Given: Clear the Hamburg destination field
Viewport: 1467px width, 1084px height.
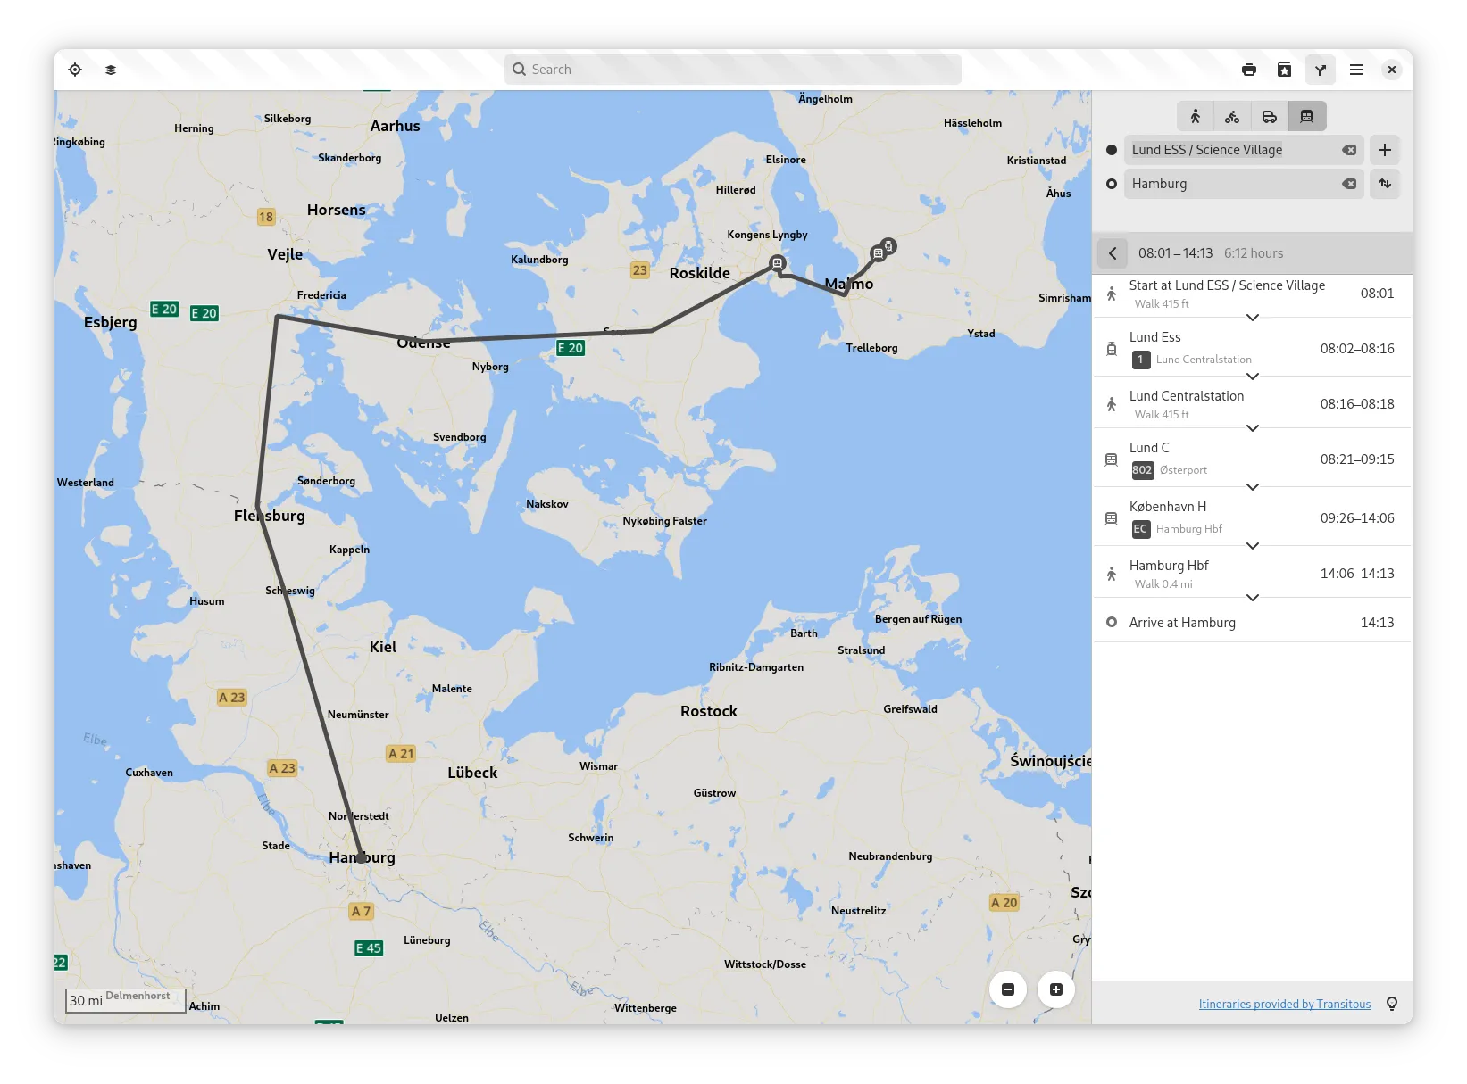Looking at the screenshot, I should click(1349, 184).
